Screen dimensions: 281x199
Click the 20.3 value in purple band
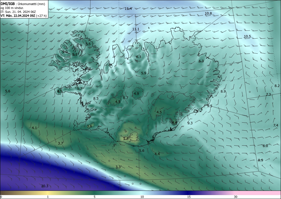point(45,186)
